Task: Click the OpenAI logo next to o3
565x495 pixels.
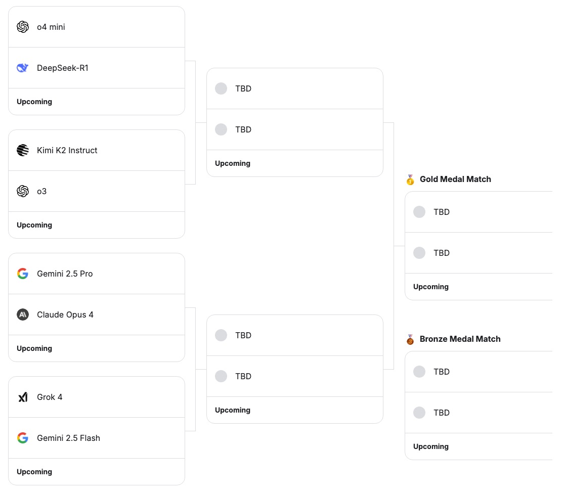Action: tap(23, 191)
